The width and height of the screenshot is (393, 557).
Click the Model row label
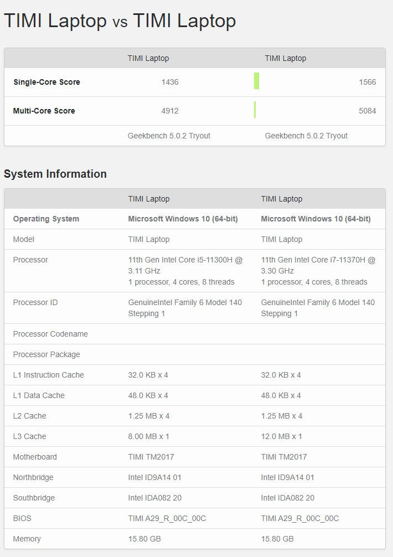(23, 239)
